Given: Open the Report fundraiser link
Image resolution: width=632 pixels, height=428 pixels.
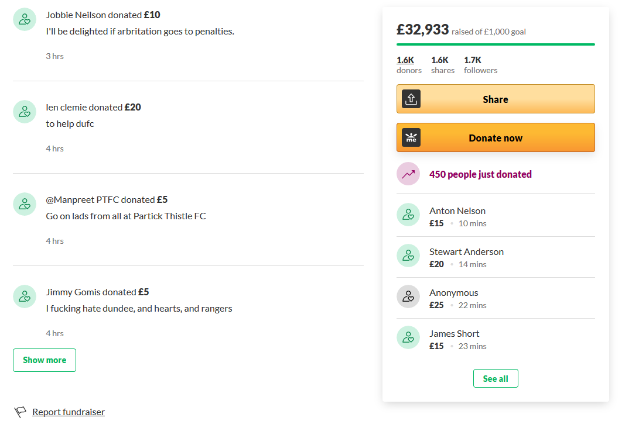Looking at the screenshot, I should (69, 412).
